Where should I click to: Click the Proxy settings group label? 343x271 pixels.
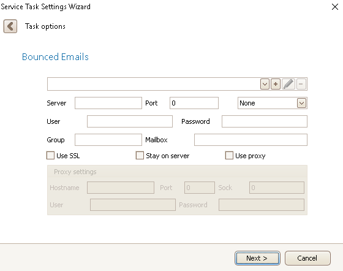tap(75, 172)
